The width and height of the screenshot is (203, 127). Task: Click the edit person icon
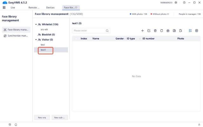click(149, 31)
